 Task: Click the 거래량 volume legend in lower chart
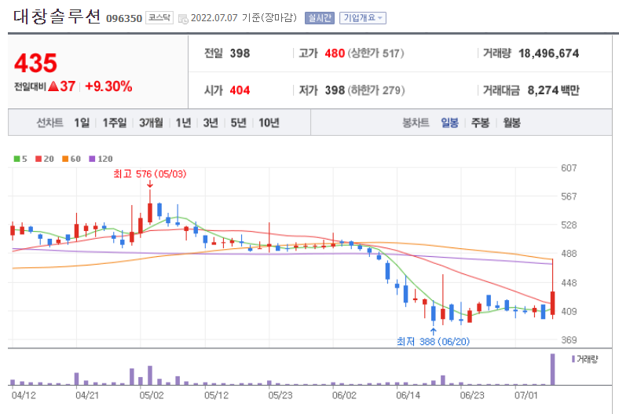[x=585, y=359]
